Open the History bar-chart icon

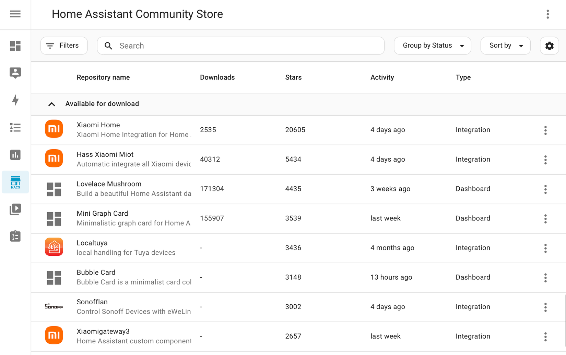click(x=15, y=155)
